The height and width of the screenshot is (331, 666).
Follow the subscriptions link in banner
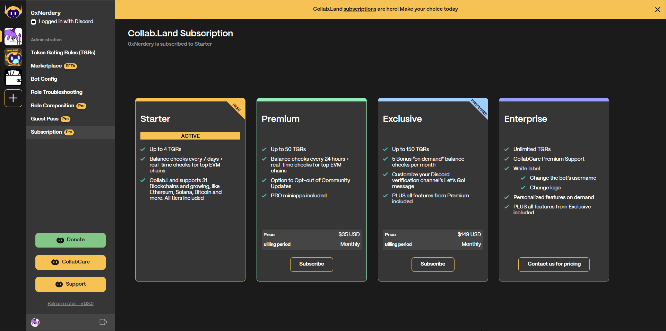point(360,9)
